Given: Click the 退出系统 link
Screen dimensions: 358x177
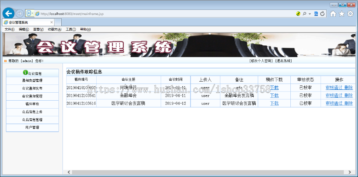Looking at the screenshot, I should tap(284, 61).
